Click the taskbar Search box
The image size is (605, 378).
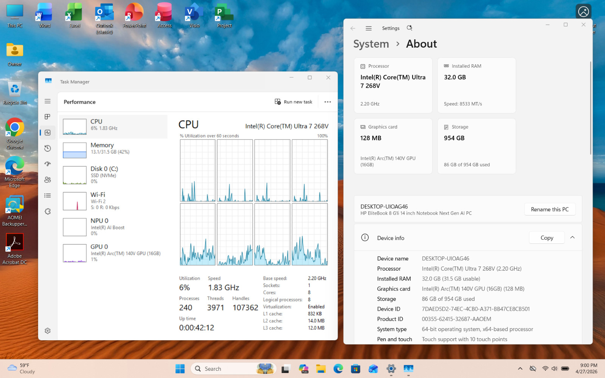coord(234,369)
